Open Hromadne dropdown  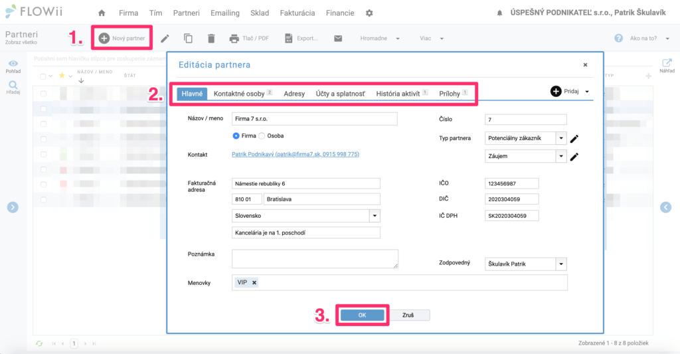tap(379, 38)
